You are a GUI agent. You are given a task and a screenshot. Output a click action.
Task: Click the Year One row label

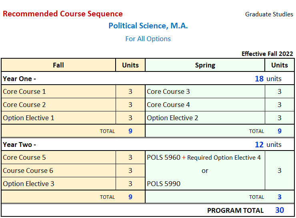[20, 79]
